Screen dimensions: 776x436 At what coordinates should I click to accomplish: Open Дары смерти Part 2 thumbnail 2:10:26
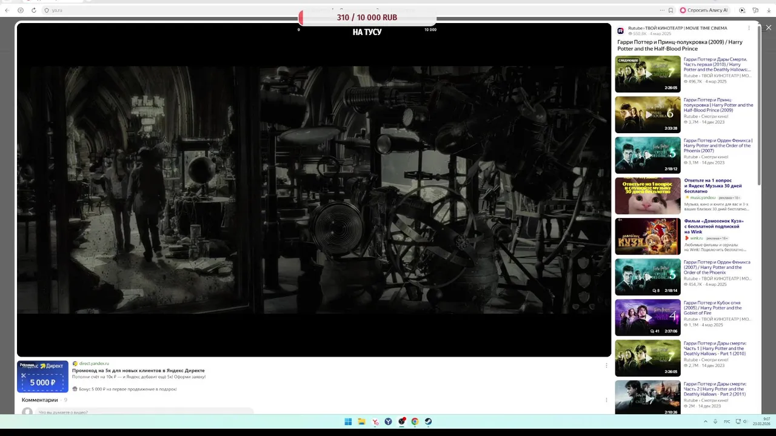[647, 397]
